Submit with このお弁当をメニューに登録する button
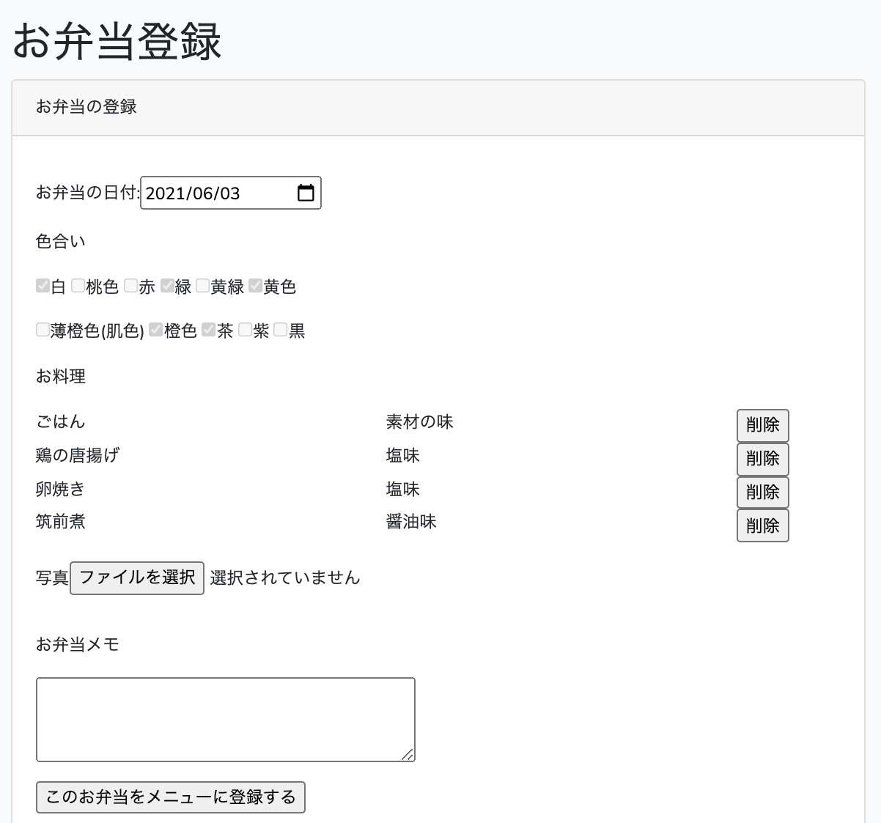 tap(171, 797)
